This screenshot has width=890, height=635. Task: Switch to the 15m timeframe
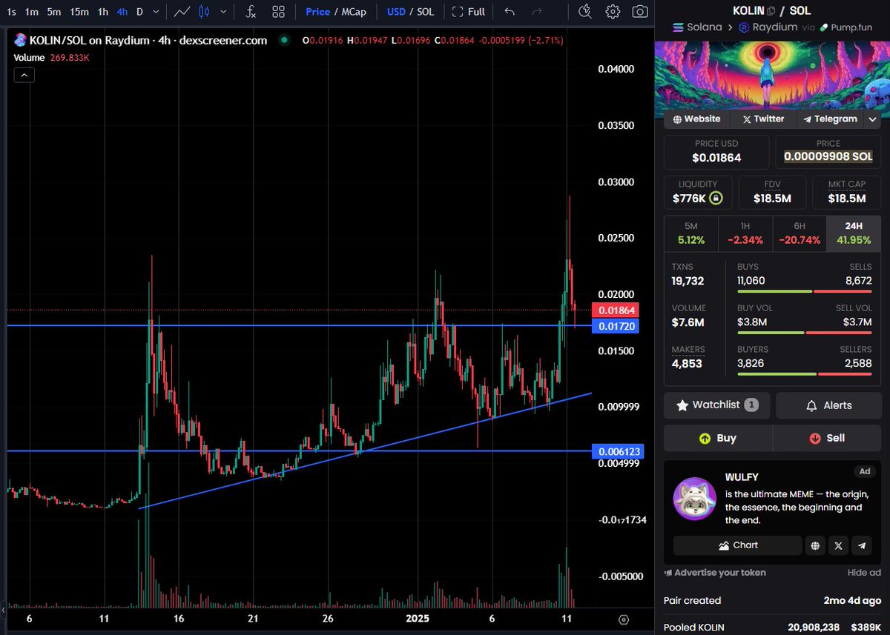point(79,12)
